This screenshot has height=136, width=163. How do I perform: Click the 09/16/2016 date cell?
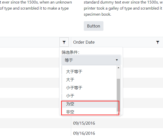[x=84, y=133]
